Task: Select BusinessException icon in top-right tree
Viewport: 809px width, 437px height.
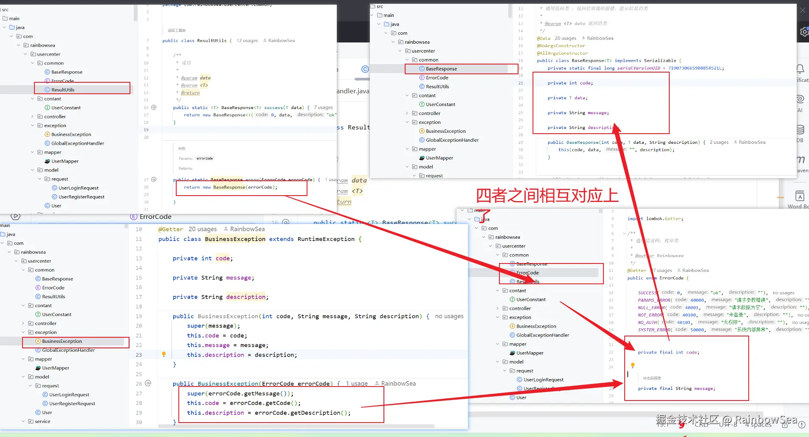Action: (x=422, y=131)
